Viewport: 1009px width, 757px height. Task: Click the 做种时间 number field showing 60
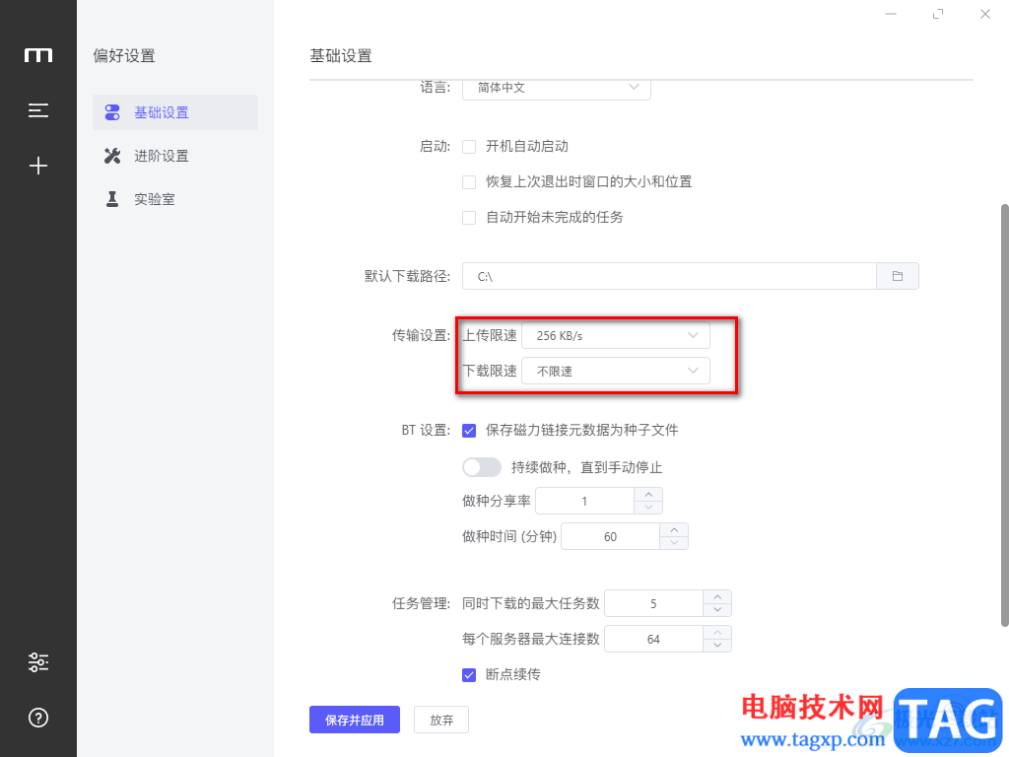611,536
